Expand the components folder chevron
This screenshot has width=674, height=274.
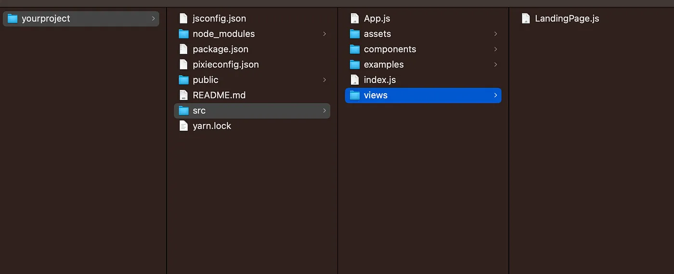[495, 49]
